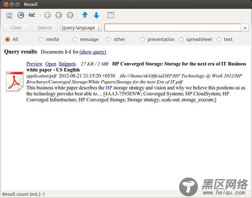
Task: Select the All category radio button
Action: [x=8, y=39]
